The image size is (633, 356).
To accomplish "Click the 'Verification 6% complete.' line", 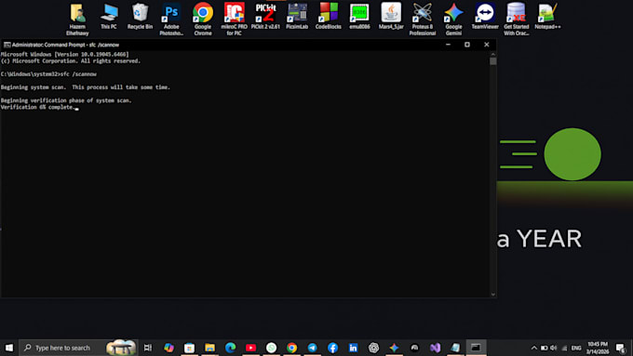I will click(38, 107).
